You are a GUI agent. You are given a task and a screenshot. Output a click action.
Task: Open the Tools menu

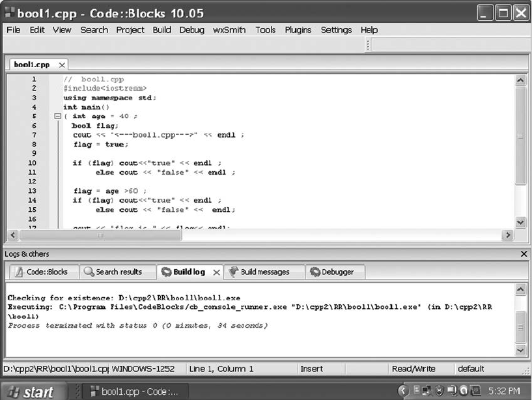[x=265, y=30]
